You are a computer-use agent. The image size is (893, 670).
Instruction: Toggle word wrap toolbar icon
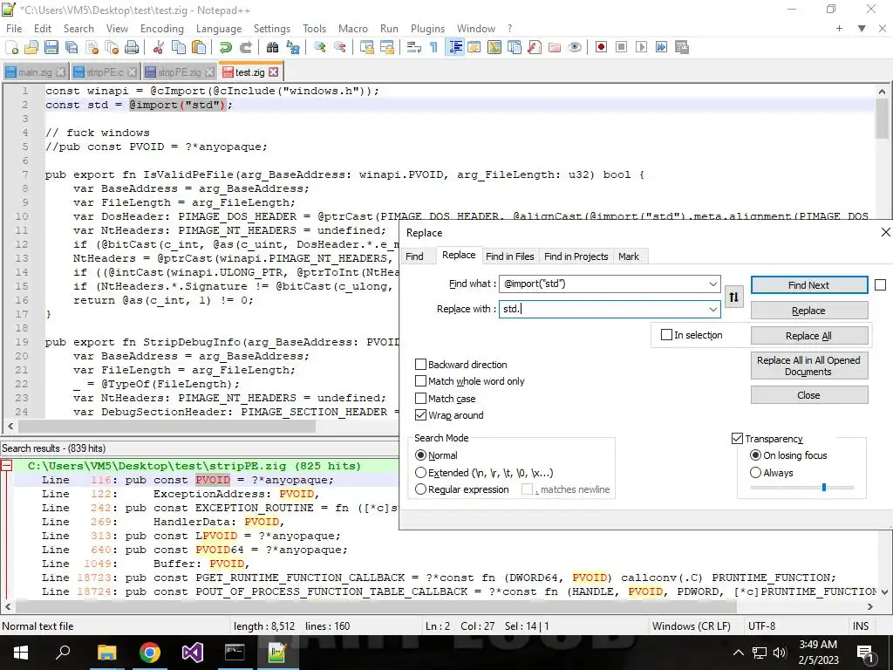click(x=414, y=47)
